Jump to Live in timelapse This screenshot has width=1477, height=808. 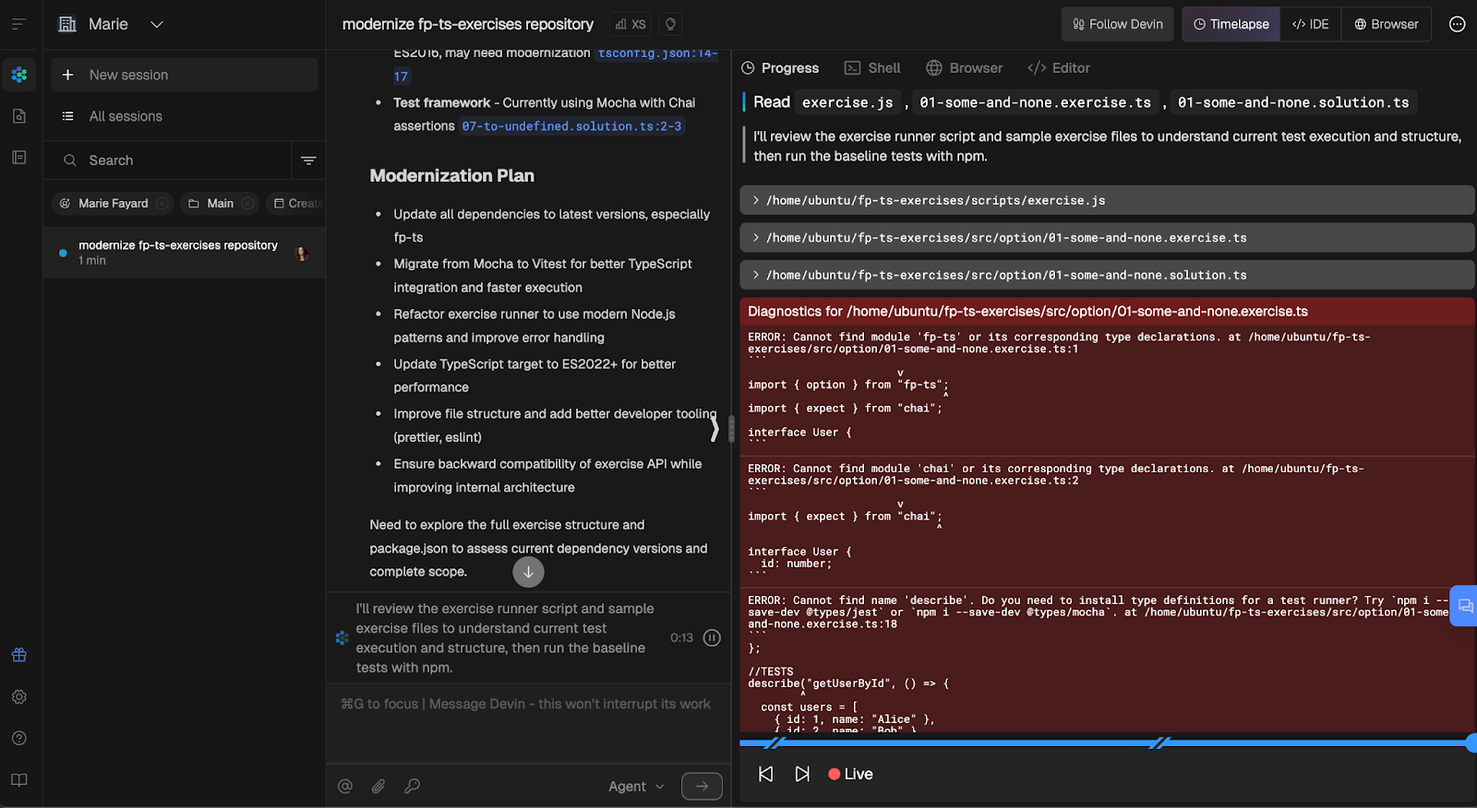pyautogui.click(x=850, y=774)
